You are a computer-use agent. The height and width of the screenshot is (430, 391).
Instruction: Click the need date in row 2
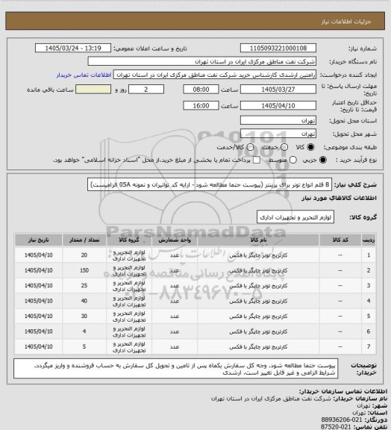(x=38, y=270)
